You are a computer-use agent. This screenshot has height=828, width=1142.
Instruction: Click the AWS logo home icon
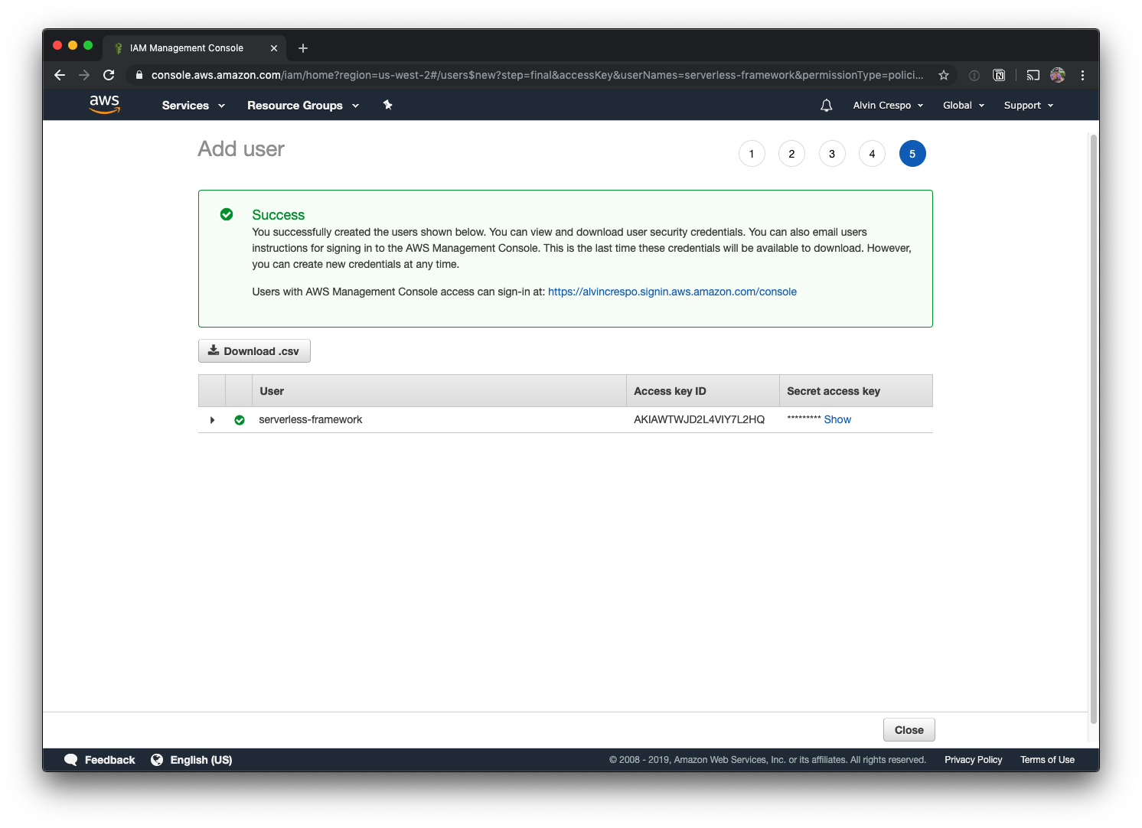coord(104,105)
